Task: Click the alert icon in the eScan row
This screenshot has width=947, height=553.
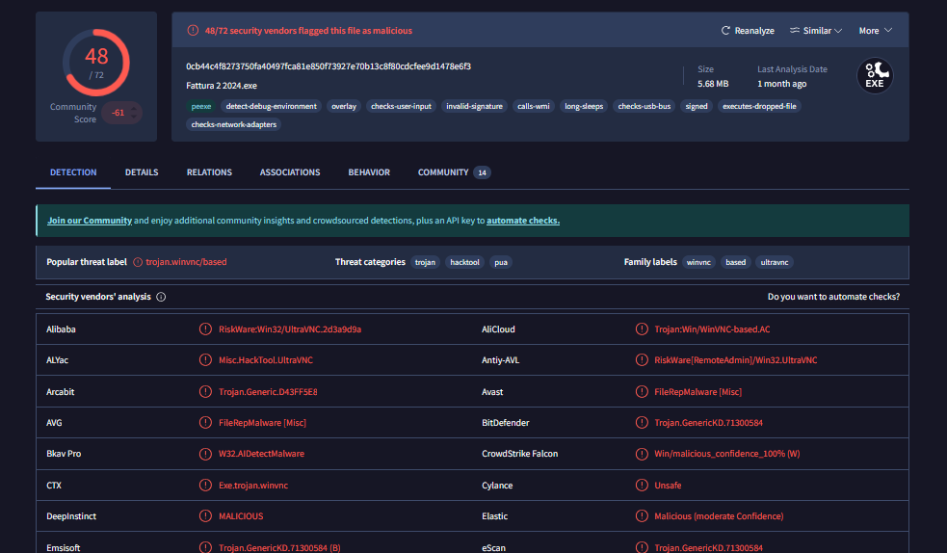Action: [x=642, y=547]
